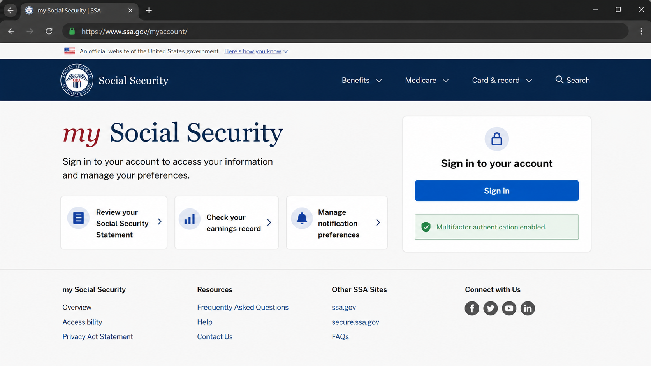Click the bell notification icon

302,219
